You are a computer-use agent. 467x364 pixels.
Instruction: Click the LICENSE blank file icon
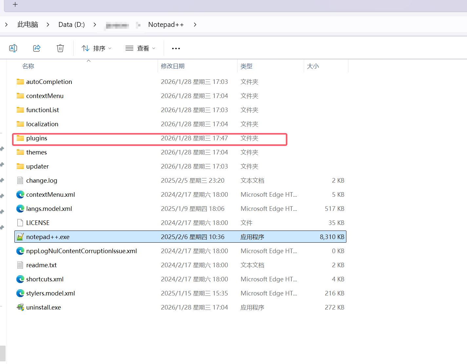[x=20, y=223]
